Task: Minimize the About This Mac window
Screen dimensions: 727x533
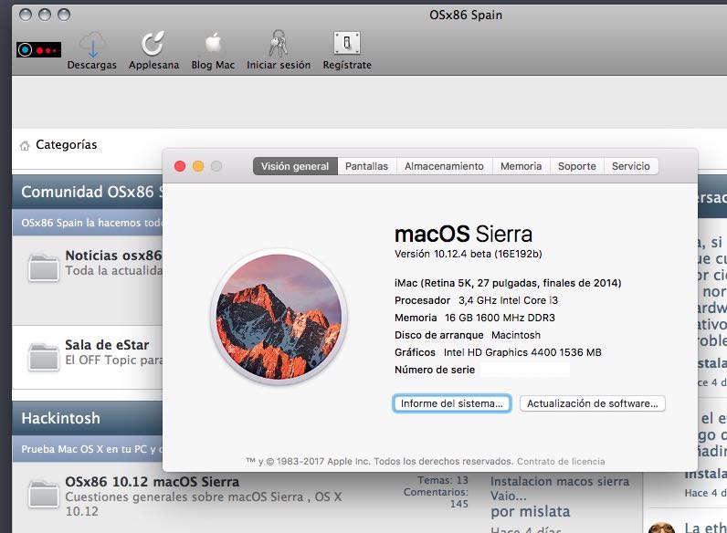Action: coord(198,166)
